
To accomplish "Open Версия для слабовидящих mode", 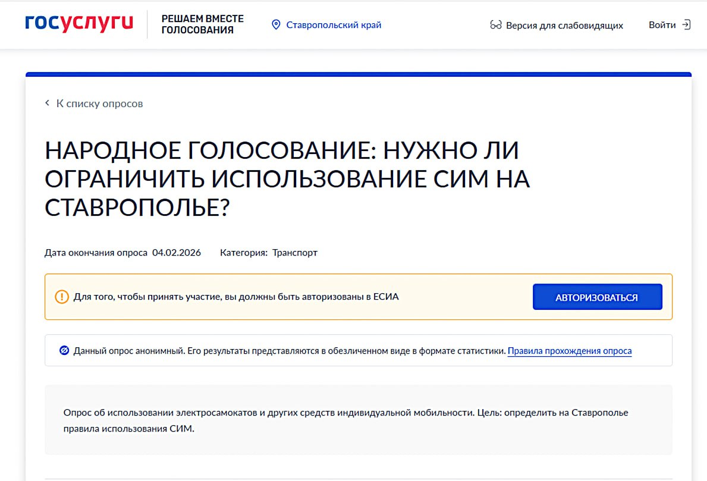I will (564, 26).
